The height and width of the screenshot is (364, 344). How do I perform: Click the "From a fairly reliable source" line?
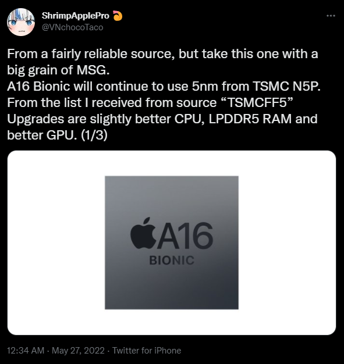[x=91, y=54]
